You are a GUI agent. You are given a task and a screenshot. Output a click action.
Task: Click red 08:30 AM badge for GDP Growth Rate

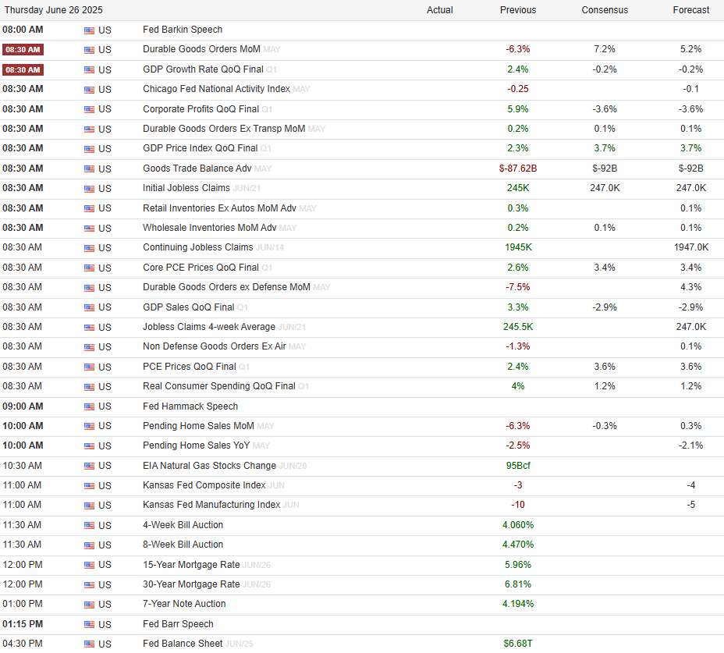coord(23,69)
